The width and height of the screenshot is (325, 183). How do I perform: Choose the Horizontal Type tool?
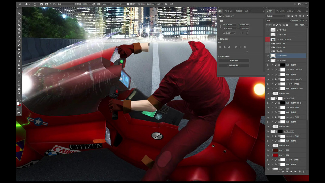(x=19, y=77)
